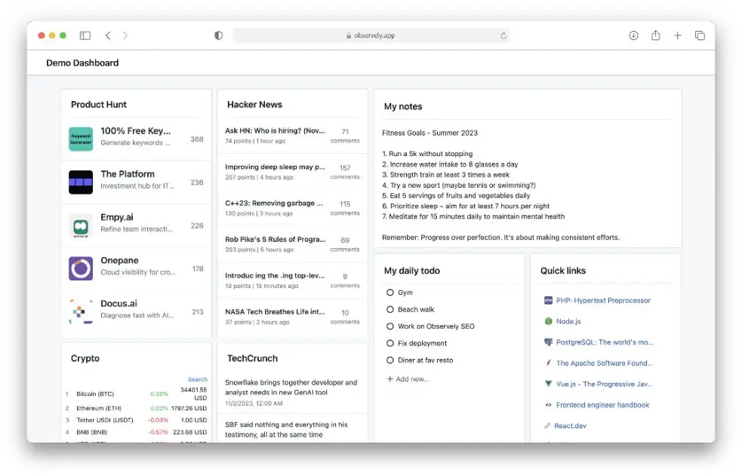
Task: Open a new tab with plus icon
Action: pyautogui.click(x=678, y=35)
